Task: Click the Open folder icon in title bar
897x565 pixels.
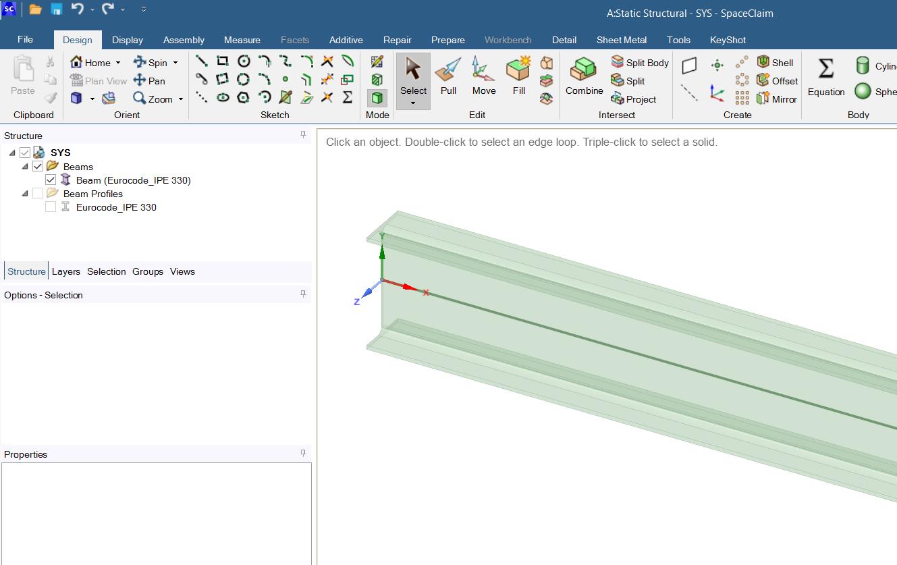Action: 35,9
